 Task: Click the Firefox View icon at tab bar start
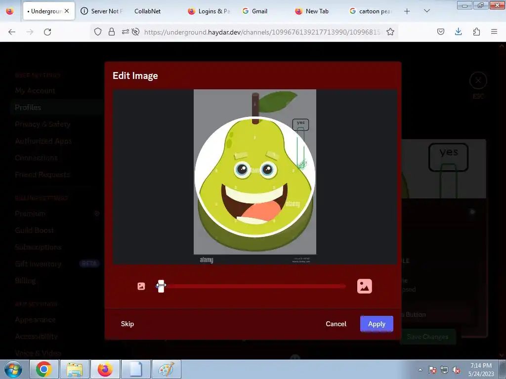10,11
